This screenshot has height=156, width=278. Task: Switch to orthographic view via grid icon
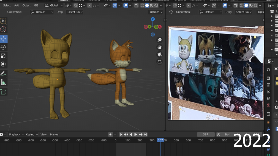coord(159,62)
